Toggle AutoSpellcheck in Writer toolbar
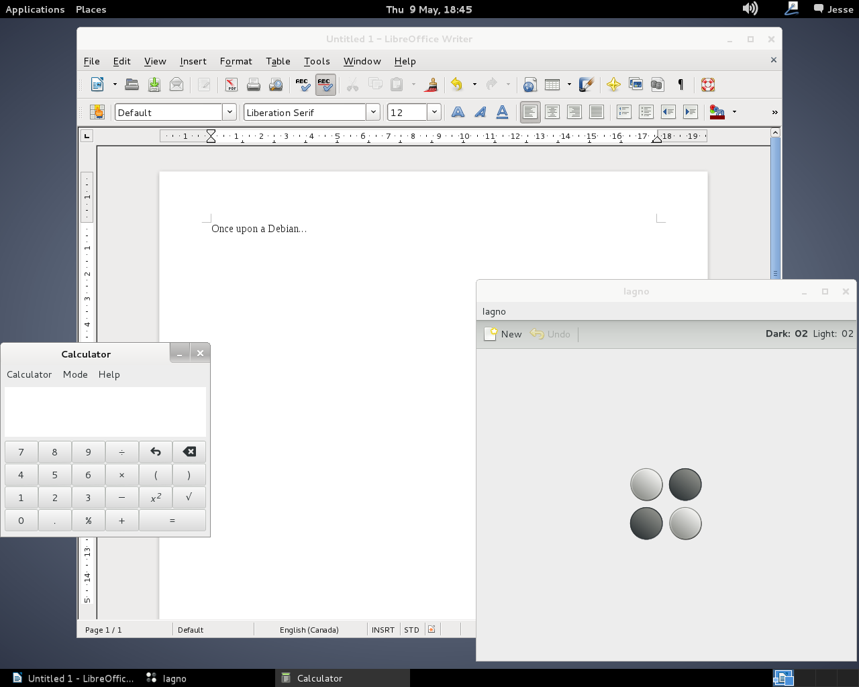The image size is (859, 687). pos(325,85)
